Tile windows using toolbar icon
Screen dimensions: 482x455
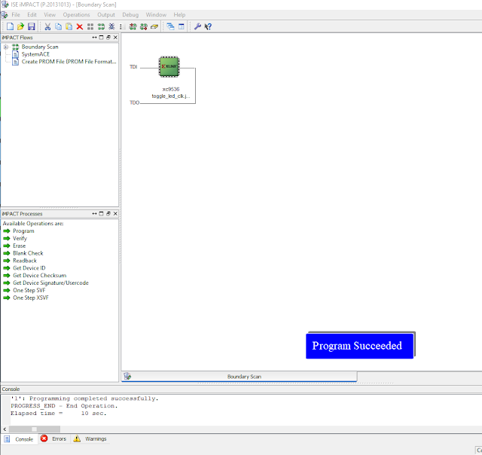(182, 26)
